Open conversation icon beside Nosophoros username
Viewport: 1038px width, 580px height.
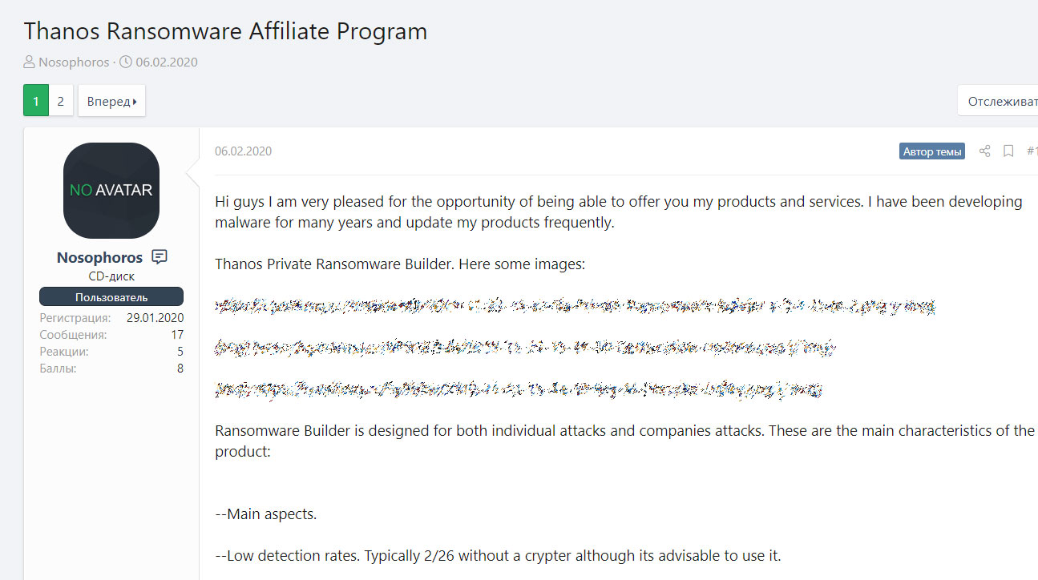(160, 257)
